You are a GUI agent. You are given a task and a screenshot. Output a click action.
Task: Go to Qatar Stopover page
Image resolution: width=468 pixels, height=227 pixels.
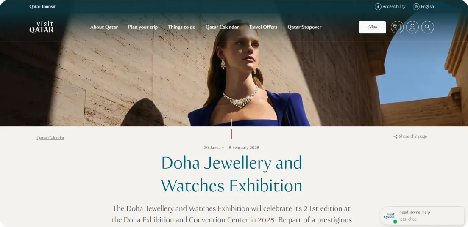click(x=304, y=27)
